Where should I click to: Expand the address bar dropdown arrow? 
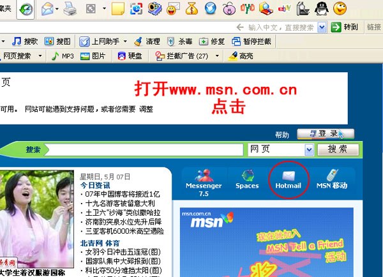(322, 27)
